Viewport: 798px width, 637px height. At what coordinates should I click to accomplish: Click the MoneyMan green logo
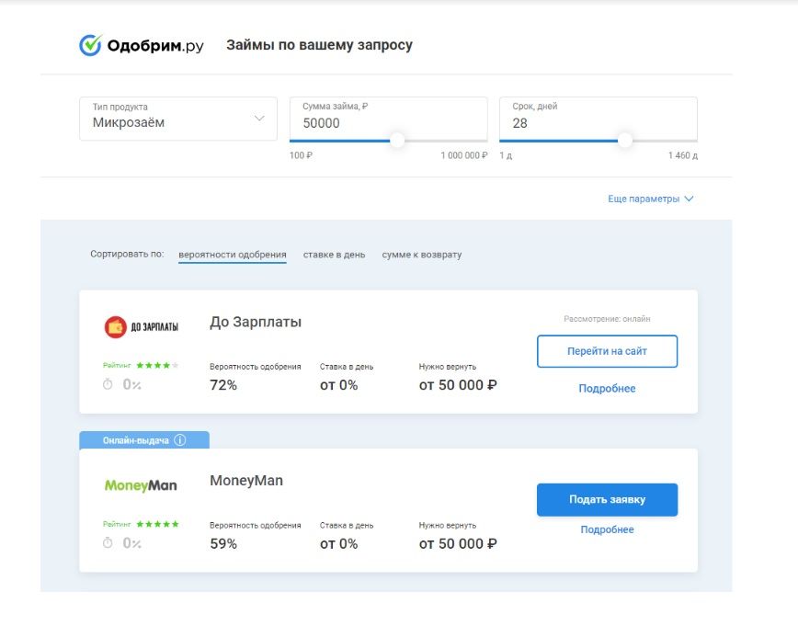coord(141,485)
